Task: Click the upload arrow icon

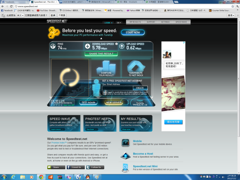Action: pyautogui.click(x=122, y=46)
